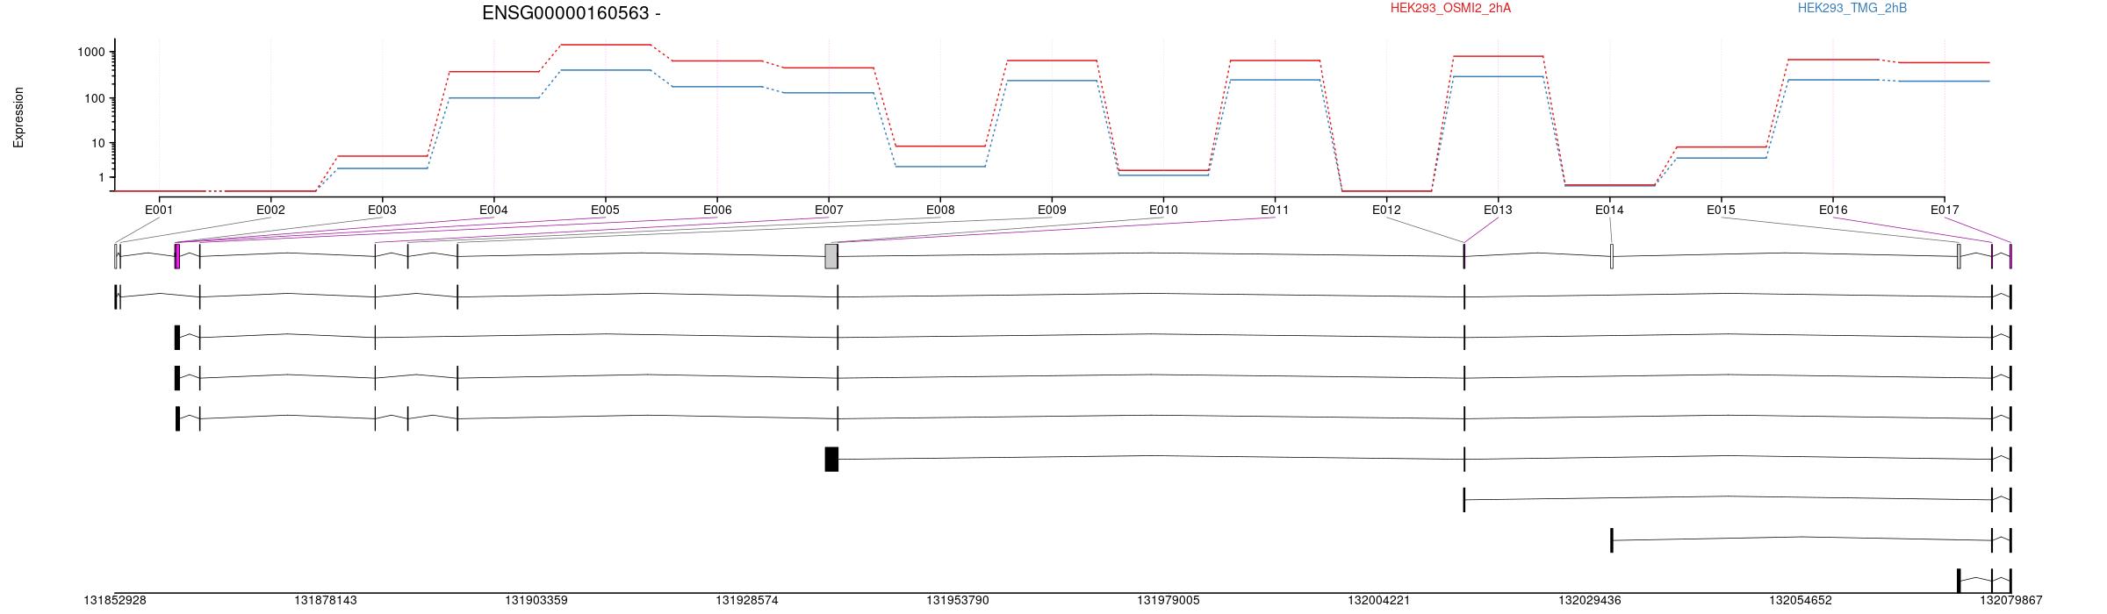Click the large gray exon box in gene model
2107x614 pixels.
(x=831, y=256)
